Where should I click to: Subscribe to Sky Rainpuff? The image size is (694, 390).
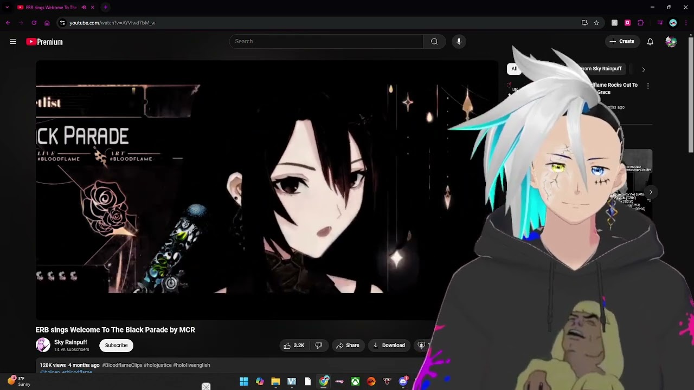pyautogui.click(x=116, y=345)
